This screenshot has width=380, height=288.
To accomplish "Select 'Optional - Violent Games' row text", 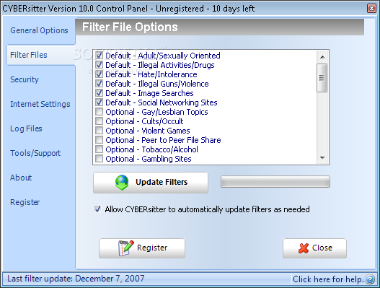I will coord(148,131).
